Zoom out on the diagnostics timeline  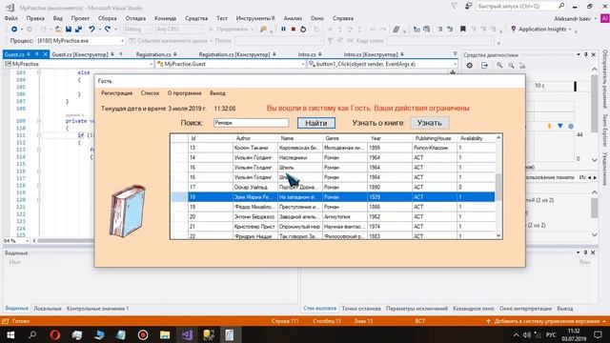pyautogui.click(x=511, y=66)
